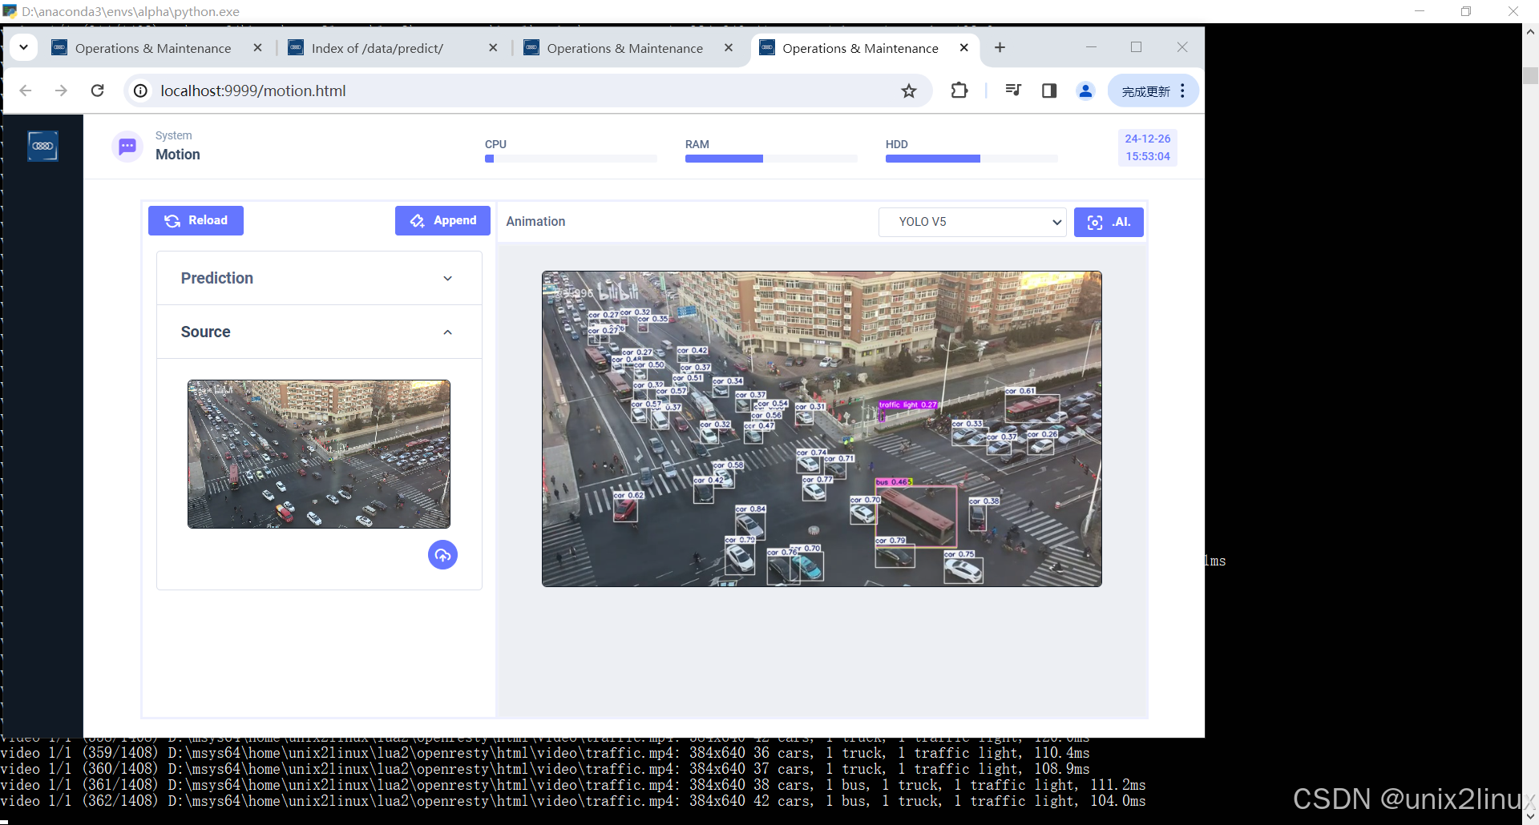1539x825 pixels.
Task: Click the HDD usage bar
Action: [x=971, y=159]
